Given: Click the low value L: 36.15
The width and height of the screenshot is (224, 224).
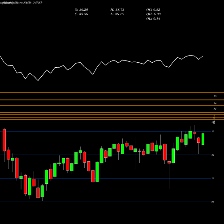Looking at the screenshot, I should (x=117, y=14).
